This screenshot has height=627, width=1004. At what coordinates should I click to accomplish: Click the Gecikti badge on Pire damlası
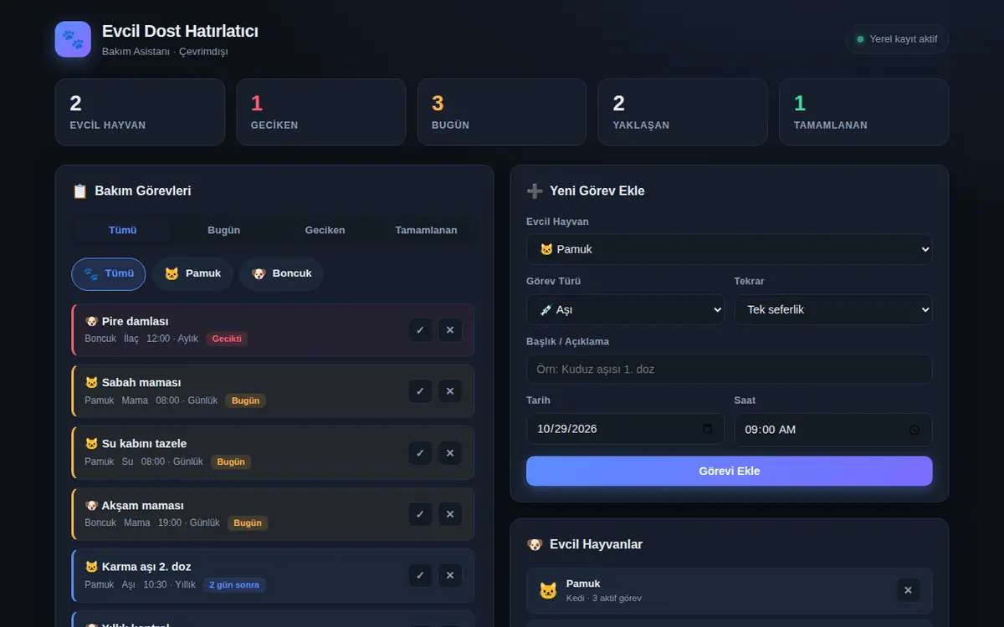(x=227, y=339)
